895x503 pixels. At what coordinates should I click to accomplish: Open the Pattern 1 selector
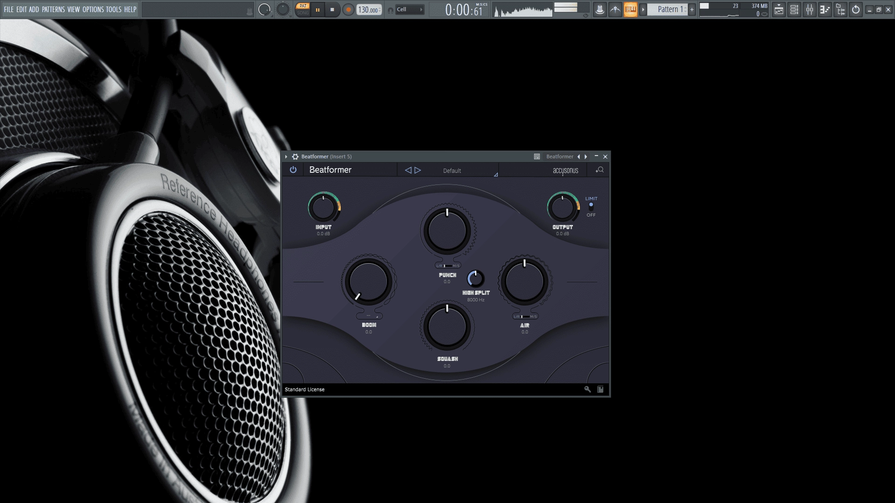[668, 9]
